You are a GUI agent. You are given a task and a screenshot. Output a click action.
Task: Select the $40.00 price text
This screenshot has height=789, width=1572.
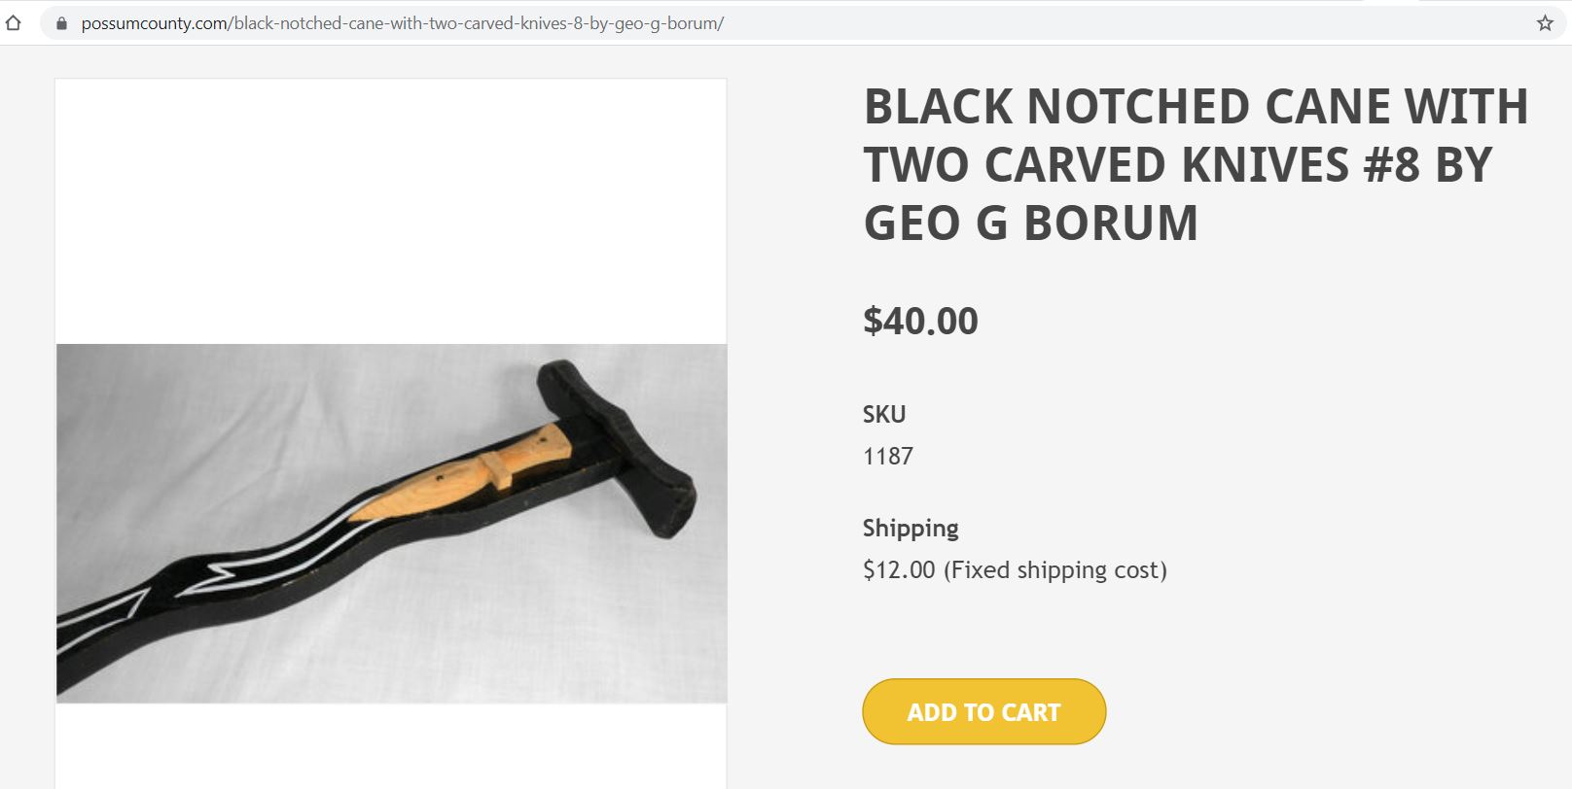[x=918, y=321]
